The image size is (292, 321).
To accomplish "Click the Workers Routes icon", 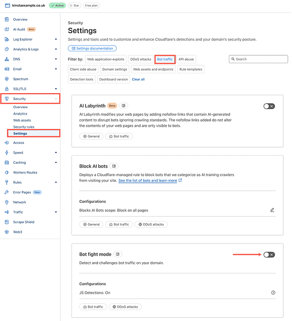I will coord(7,172).
